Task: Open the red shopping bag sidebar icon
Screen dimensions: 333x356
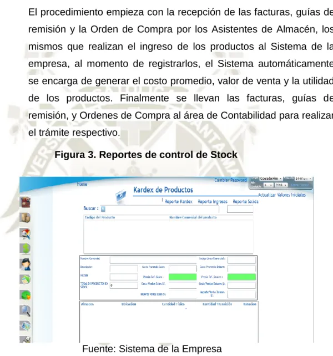Action: point(26,202)
